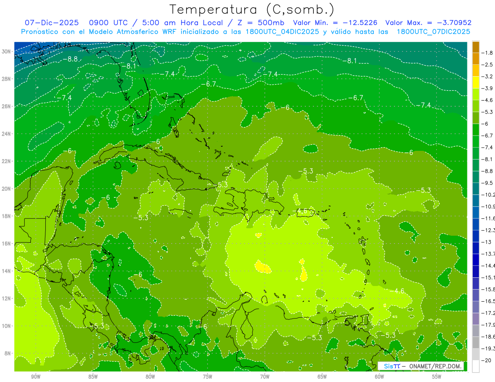495x382 pixels.
Task: Click the colorbar tick label -15.1
Action: [x=488, y=277]
